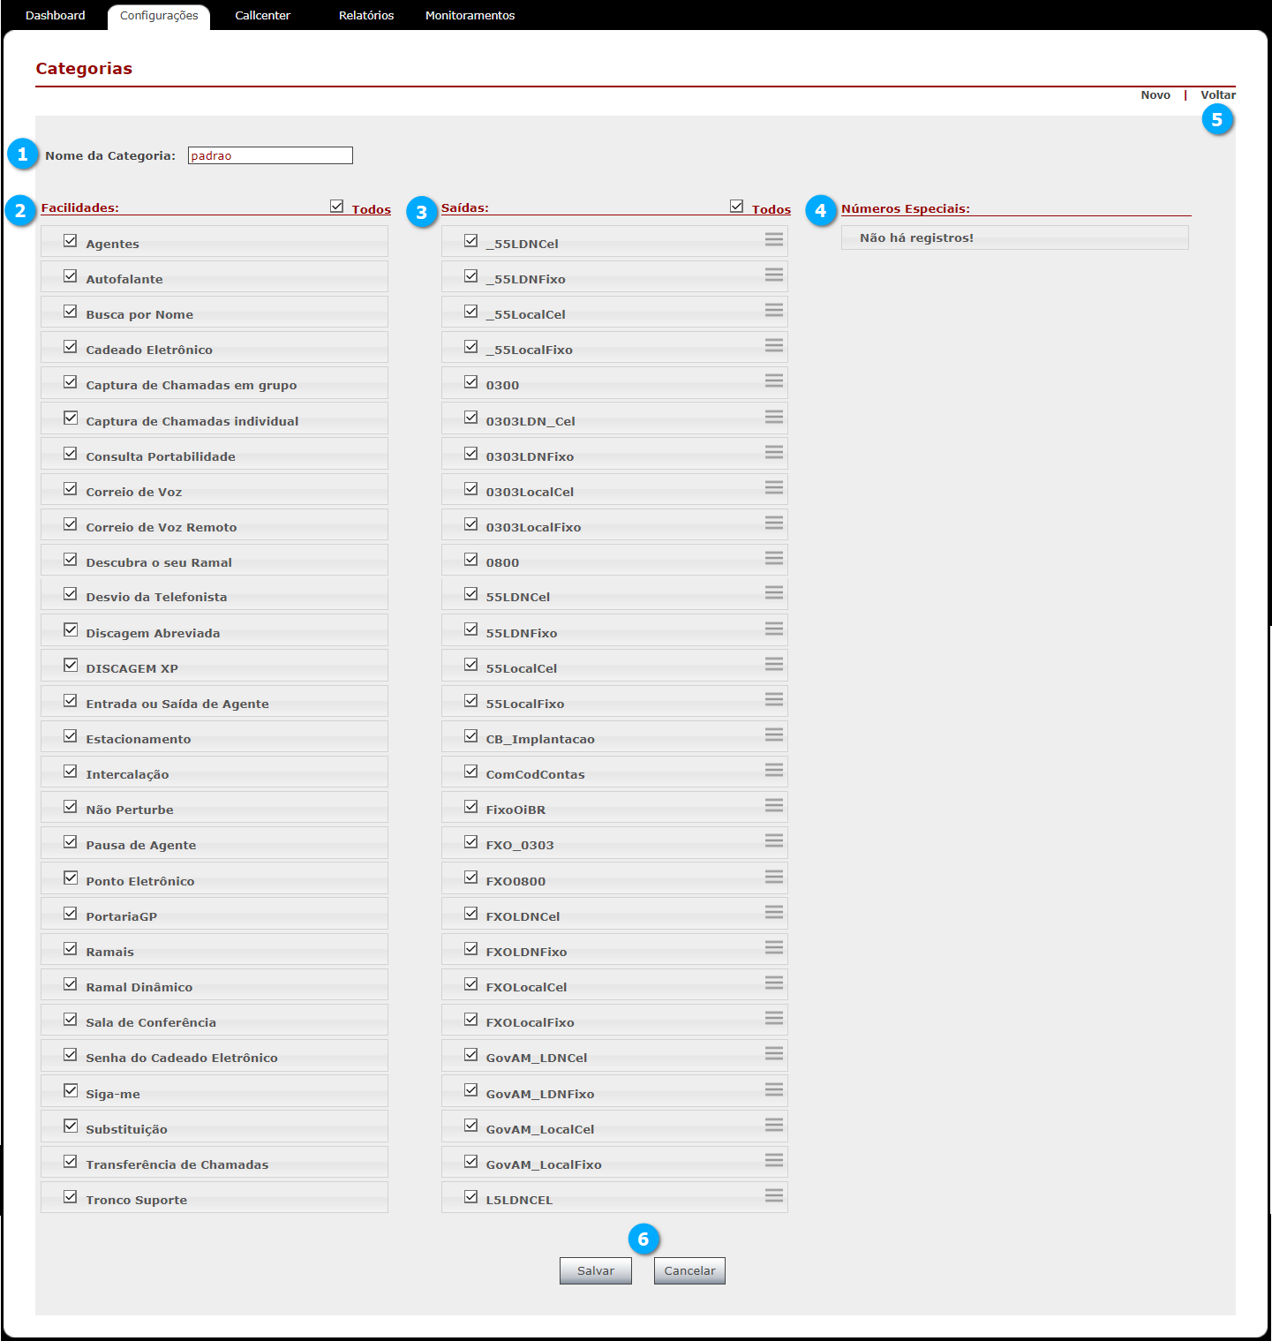Uncheck the Agentes facility checkbox

[x=71, y=240]
